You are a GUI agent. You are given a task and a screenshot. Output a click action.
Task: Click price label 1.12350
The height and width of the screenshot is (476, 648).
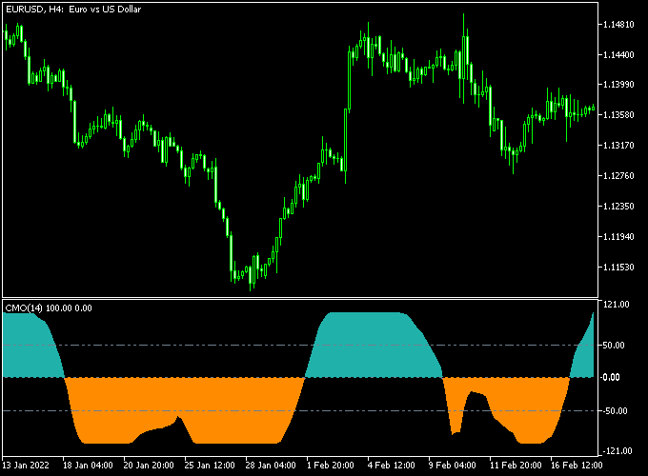[618, 206]
